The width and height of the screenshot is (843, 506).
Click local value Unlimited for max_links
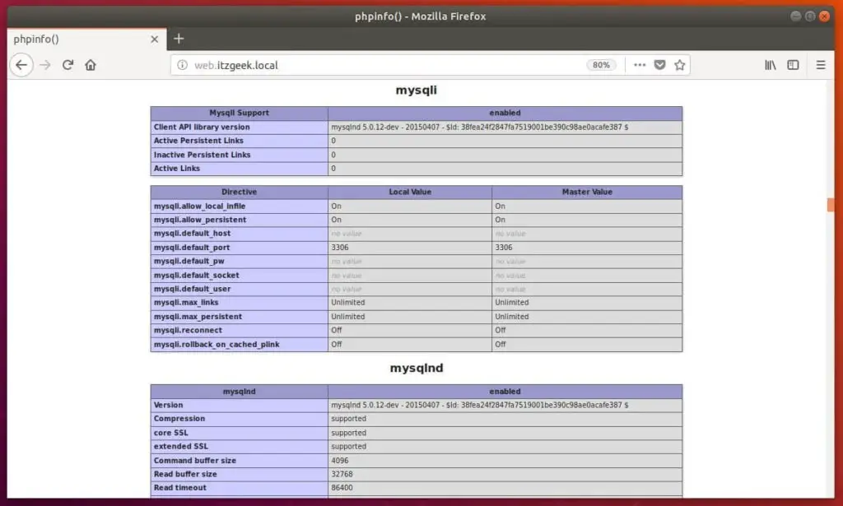coord(348,303)
